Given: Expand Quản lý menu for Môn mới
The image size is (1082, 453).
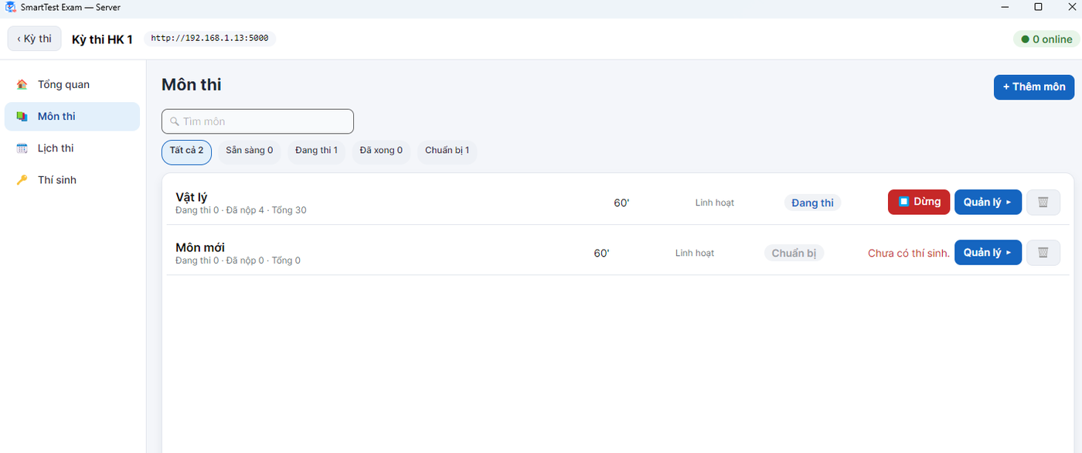Looking at the screenshot, I should 988,252.
